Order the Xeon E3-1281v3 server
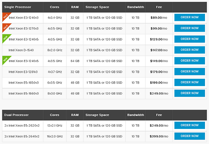 (x=190, y=72)
